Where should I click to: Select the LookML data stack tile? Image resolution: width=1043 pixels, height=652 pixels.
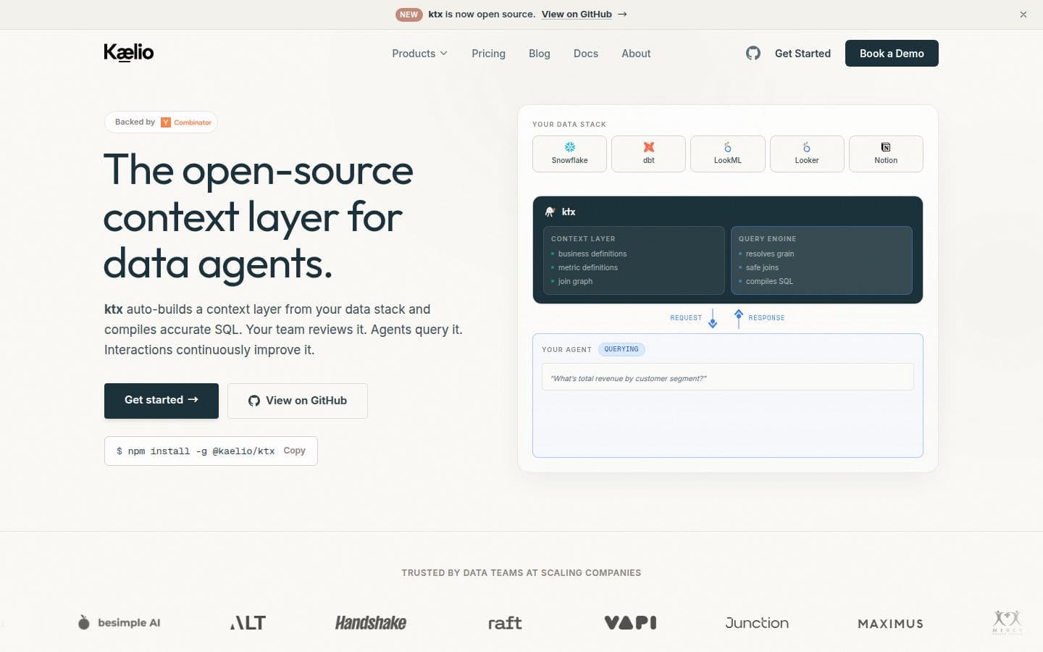tap(727, 154)
